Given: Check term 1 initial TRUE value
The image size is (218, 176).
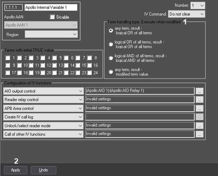Looking at the screenshot, I should [7, 58].
